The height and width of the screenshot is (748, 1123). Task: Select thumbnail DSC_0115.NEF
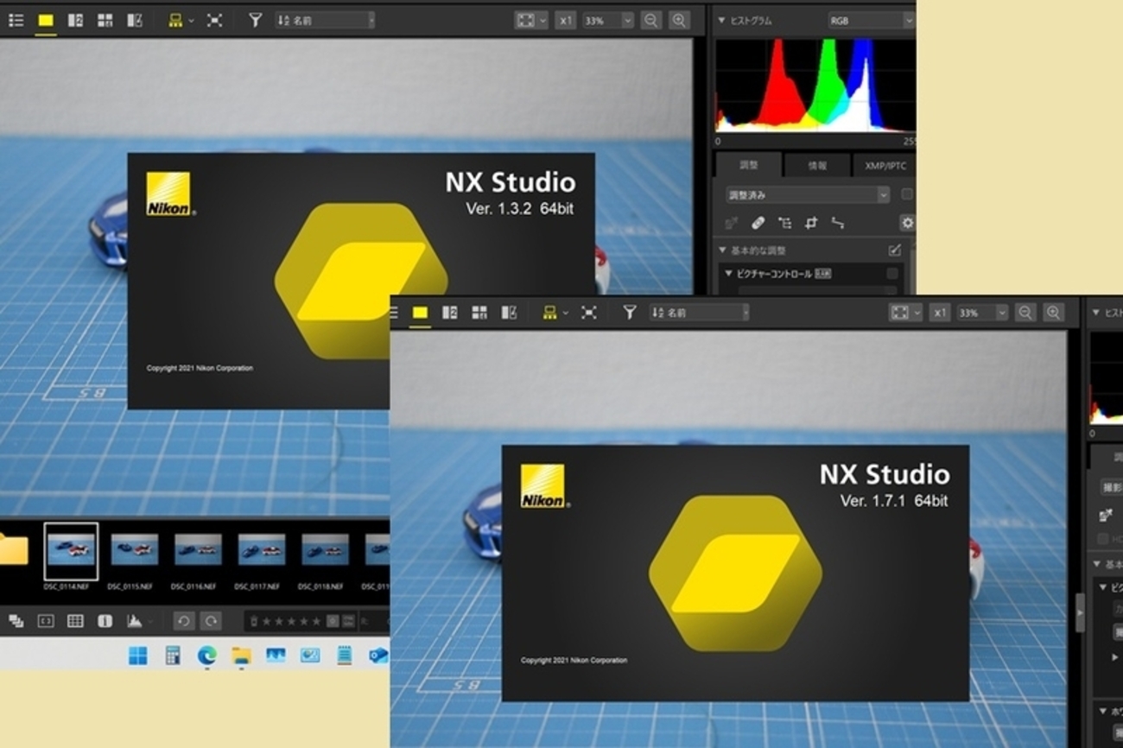click(134, 549)
